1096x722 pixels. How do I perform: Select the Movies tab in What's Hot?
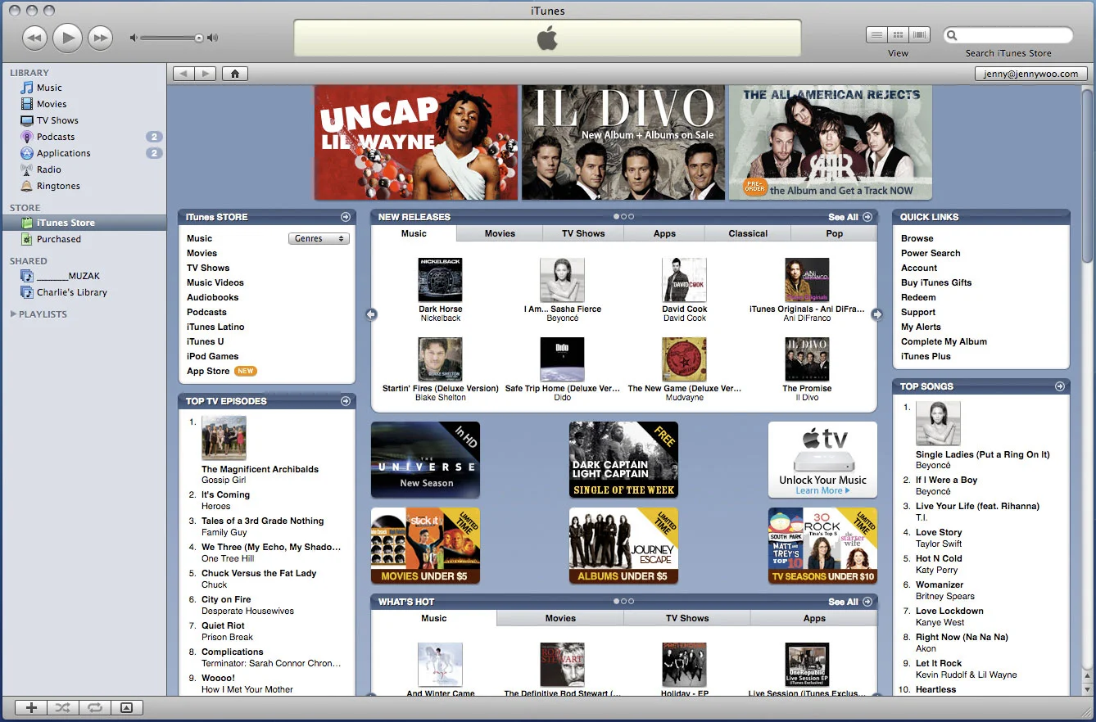tap(560, 618)
